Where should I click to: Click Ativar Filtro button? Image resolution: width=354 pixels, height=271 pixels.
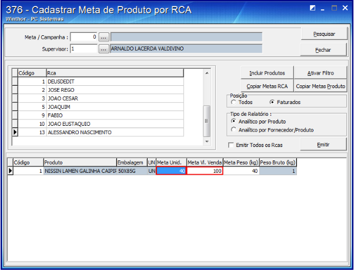point(320,73)
